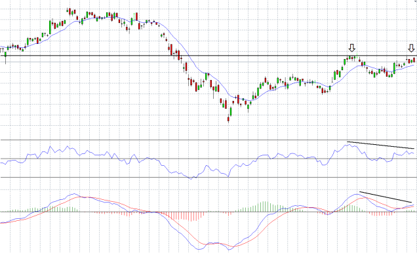Click the highest red candle at the chart top
The image size is (417, 253).
70,12
